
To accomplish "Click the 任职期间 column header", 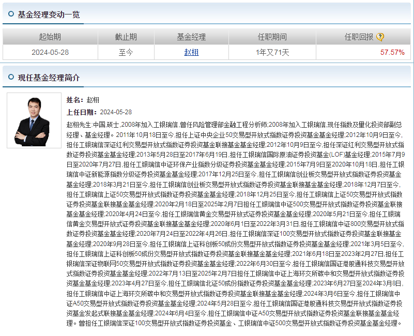I will [x=272, y=37].
